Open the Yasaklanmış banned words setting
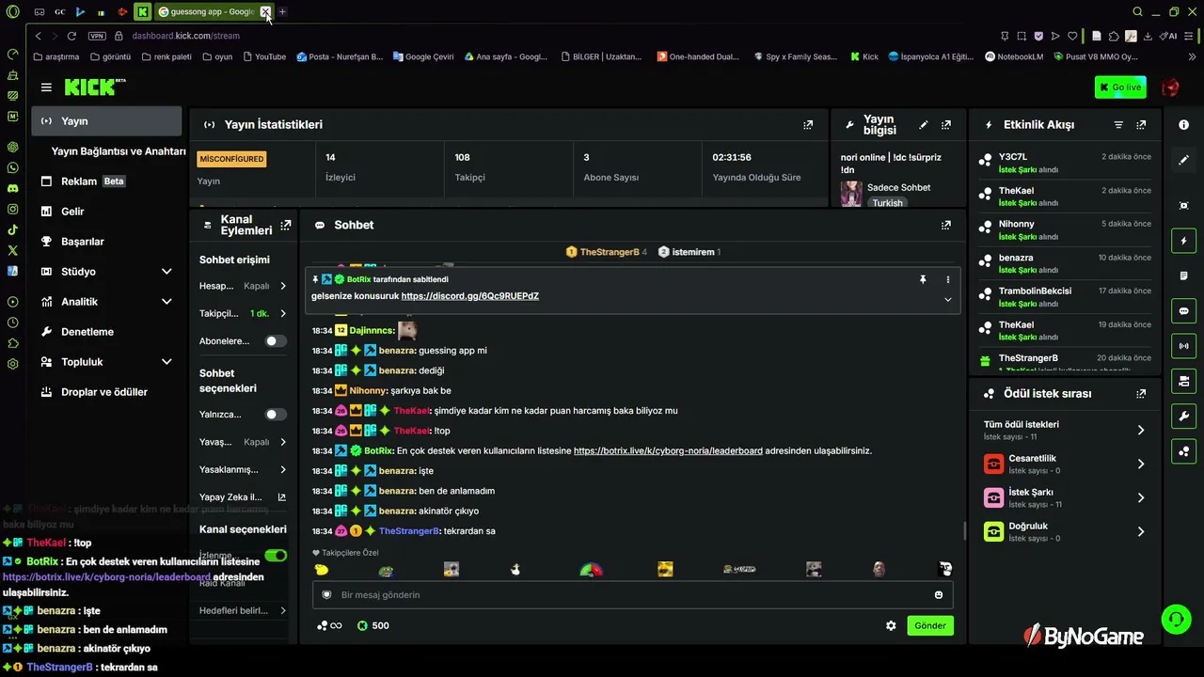The height and width of the screenshot is (677, 1204). [x=243, y=469]
